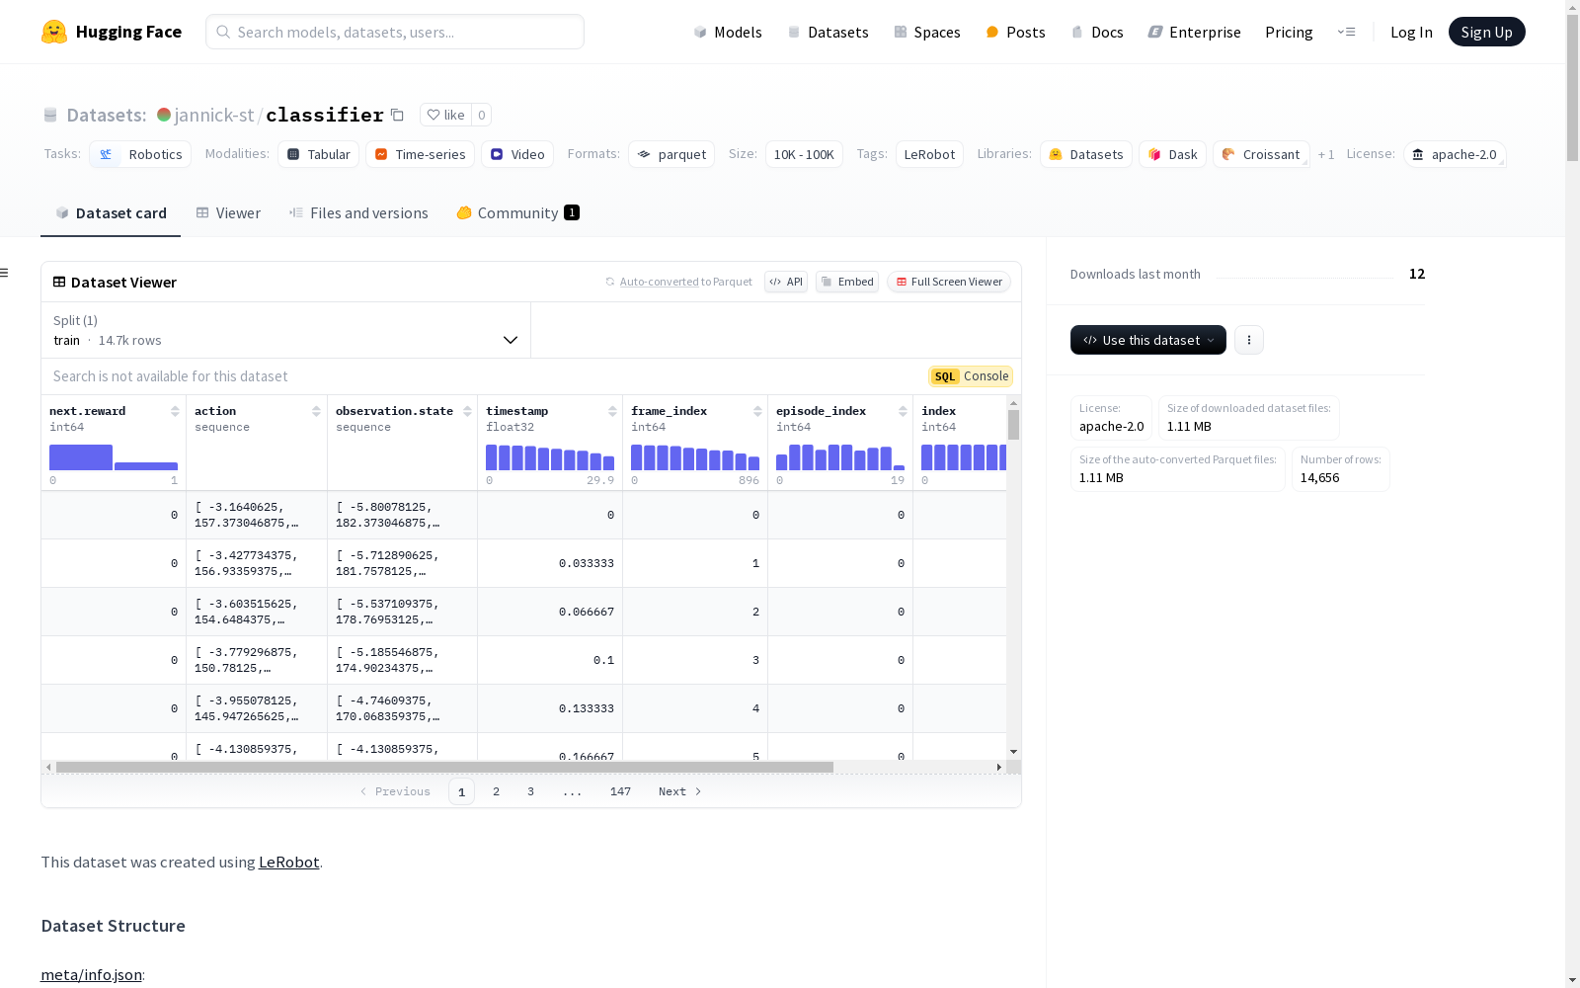Click the Log In link
The height and width of the screenshot is (988, 1580).
tap(1411, 32)
